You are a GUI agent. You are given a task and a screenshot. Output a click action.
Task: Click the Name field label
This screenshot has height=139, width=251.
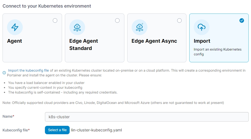(8, 116)
